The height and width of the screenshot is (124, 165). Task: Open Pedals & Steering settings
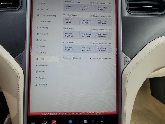[x=48, y=16]
